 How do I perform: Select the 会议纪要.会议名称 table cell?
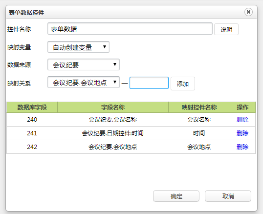(x=113, y=120)
